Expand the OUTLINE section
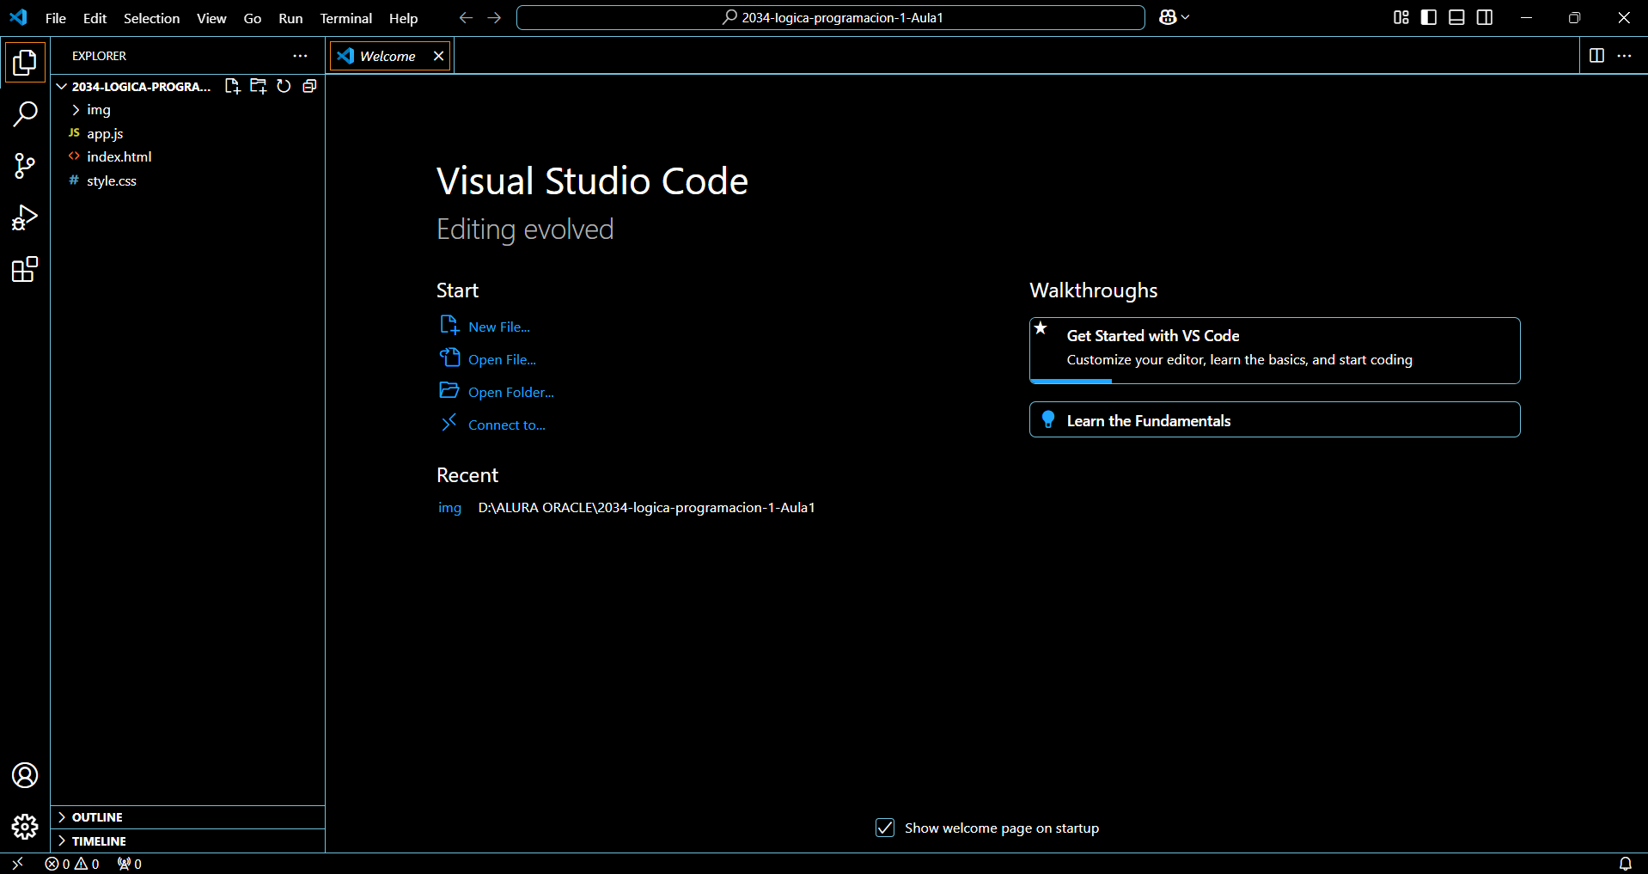This screenshot has width=1648, height=874. tap(187, 817)
